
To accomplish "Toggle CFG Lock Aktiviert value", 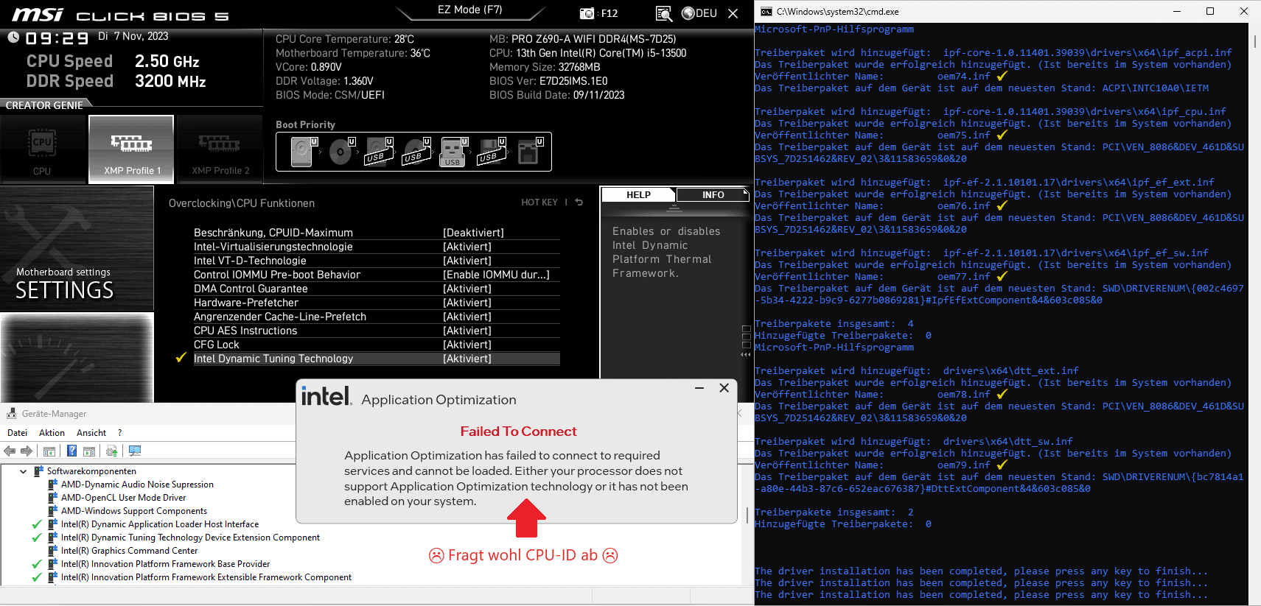I will click(467, 345).
